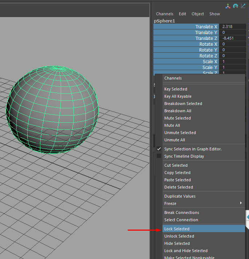Viewport: 249px width, 259px height.
Task: Select Unlock Selected menu entry
Action: click(x=179, y=236)
